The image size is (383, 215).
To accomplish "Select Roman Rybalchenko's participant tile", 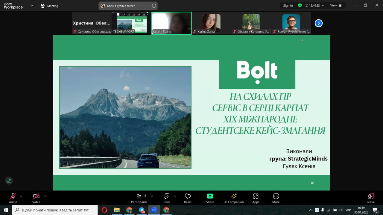I will point(291,23).
